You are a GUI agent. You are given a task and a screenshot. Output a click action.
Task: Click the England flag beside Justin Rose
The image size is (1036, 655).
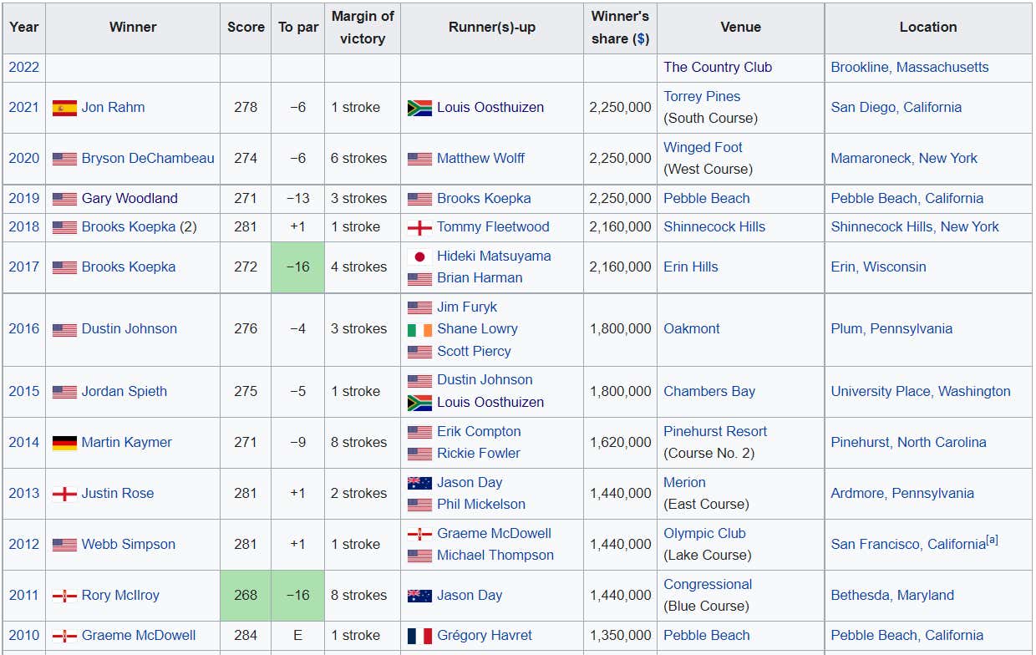[x=64, y=494]
